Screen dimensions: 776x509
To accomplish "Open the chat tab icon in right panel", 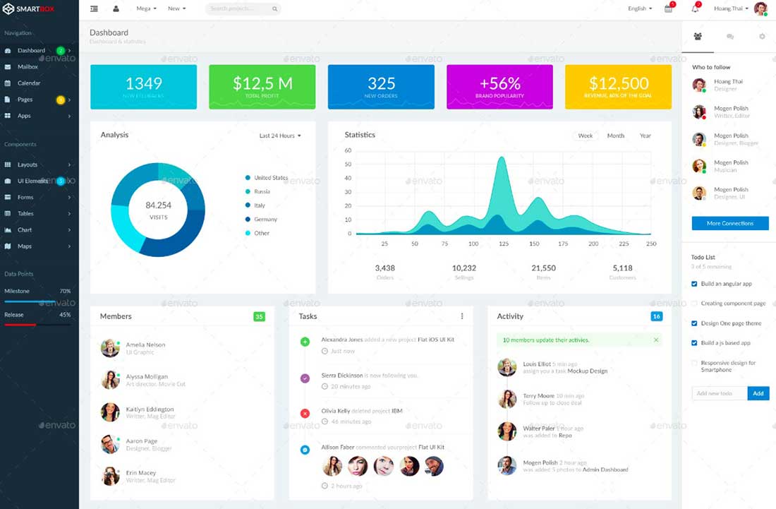I will tap(730, 36).
